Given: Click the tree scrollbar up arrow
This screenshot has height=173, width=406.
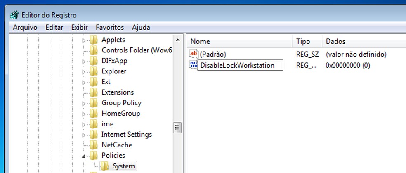Looking at the screenshot, I should [x=178, y=40].
